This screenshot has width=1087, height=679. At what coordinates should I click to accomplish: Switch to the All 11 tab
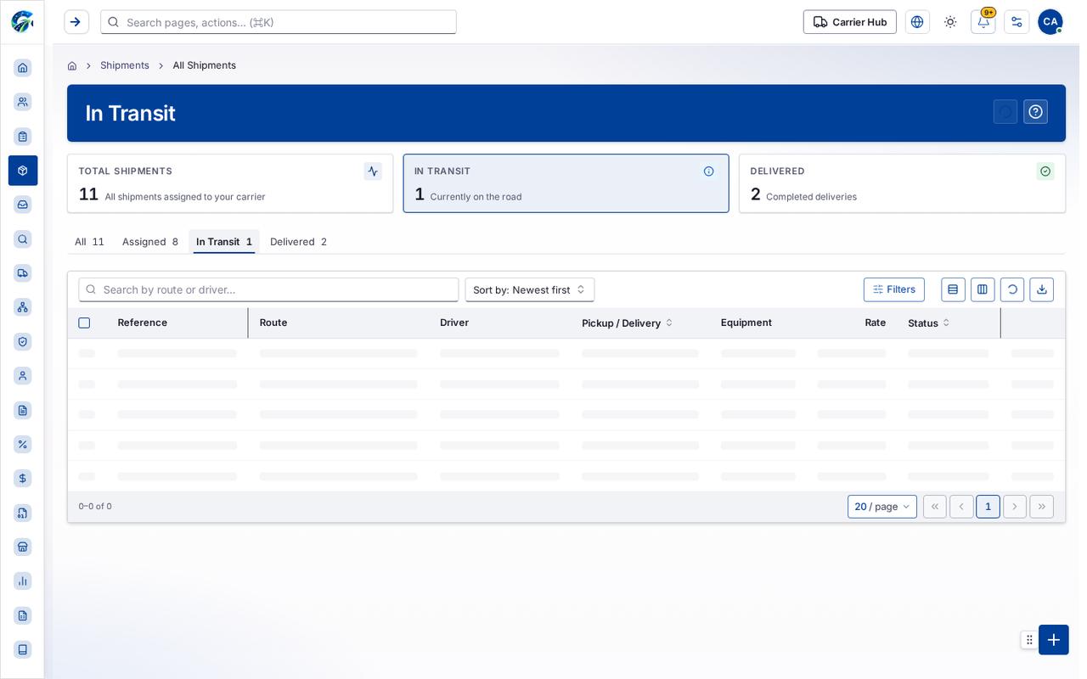[89, 242]
